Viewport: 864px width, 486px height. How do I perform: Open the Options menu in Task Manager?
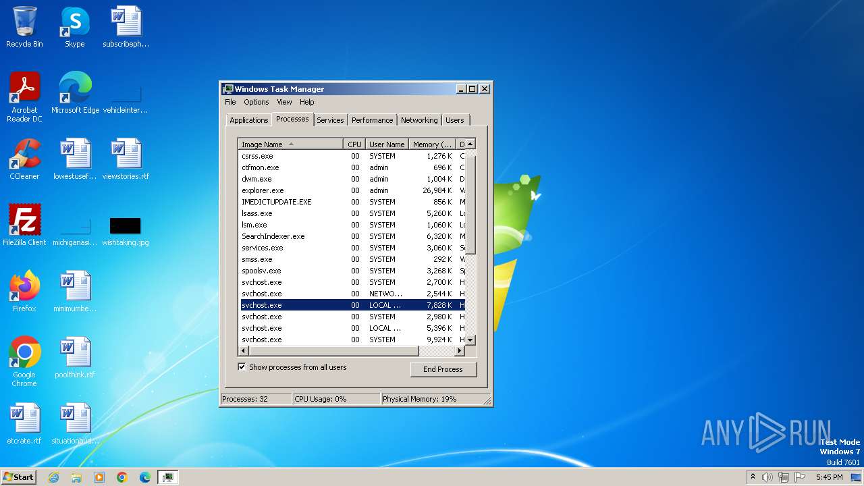click(x=256, y=102)
